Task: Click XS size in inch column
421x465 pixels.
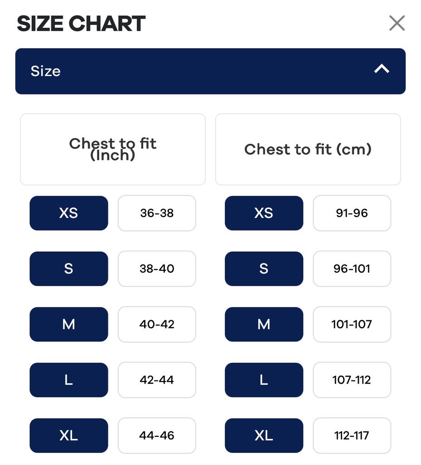Action: click(69, 213)
